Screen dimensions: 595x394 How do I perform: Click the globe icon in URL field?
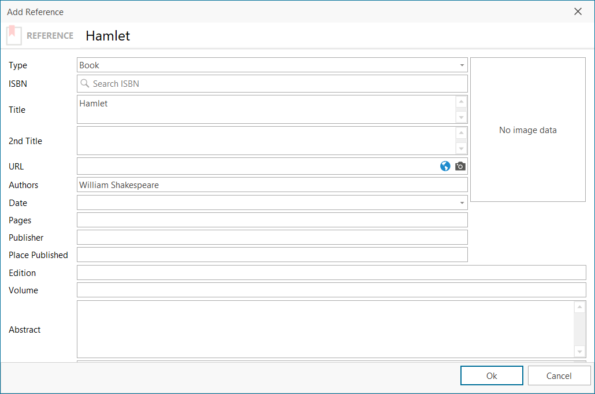pos(445,167)
